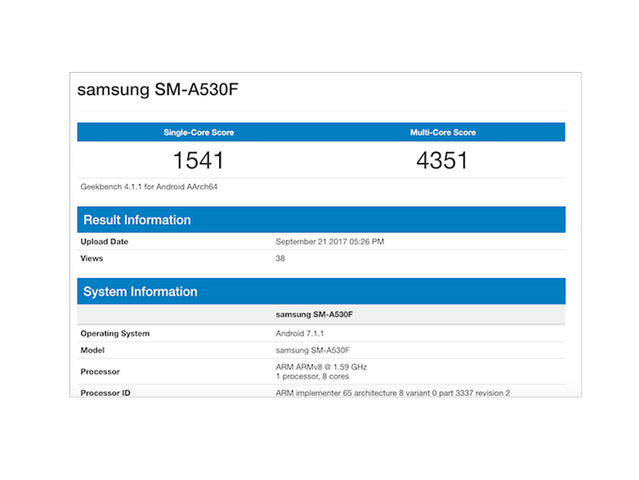
Task: Click the 'Processor ID' row label
Action: click(x=105, y=393)
